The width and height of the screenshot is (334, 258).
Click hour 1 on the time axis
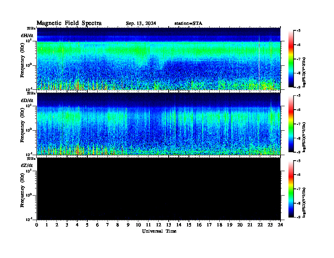47,225
